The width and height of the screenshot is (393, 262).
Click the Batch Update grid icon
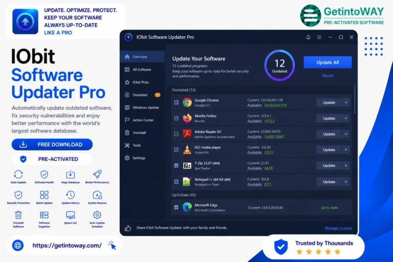[x=44, y=195]
